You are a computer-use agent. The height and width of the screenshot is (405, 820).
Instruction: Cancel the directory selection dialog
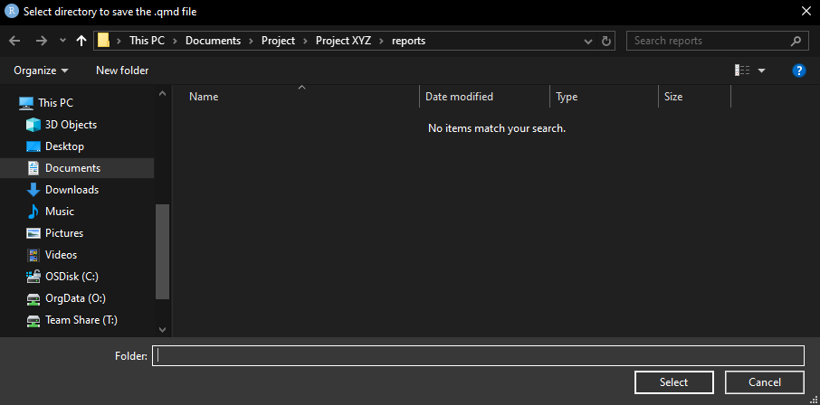pyautogui.click(x=765, y=382)
